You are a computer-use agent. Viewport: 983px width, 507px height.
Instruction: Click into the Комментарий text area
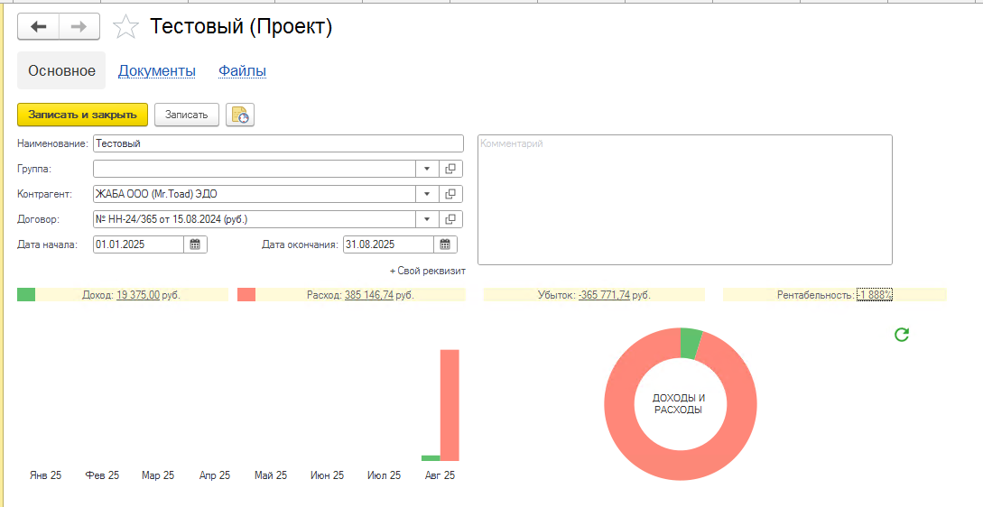(684, 200)
